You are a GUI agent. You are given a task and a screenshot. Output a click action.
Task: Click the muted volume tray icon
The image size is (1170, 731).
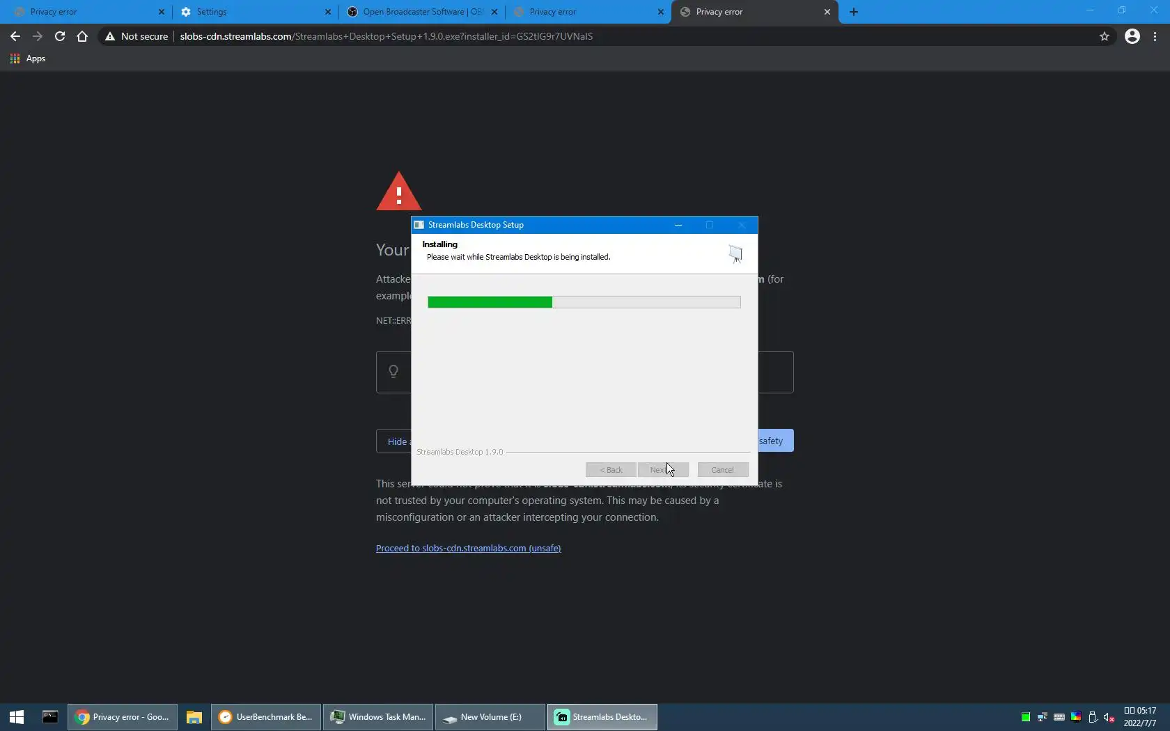coord(1109,717)
